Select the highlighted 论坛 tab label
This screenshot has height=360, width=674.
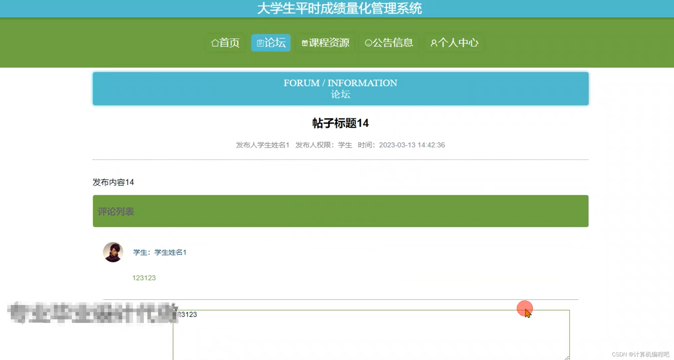(x=275, y=43)
